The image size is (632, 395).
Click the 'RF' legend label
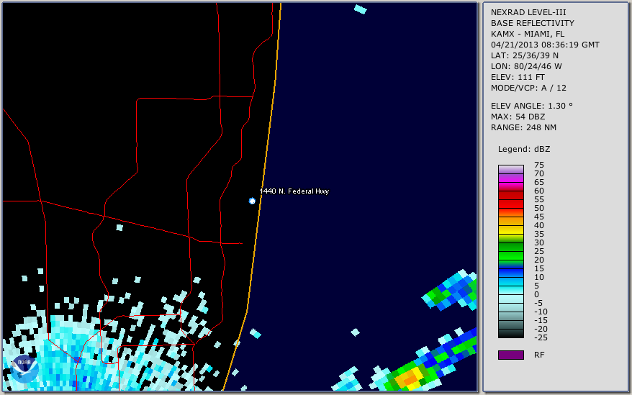[539, 355]
